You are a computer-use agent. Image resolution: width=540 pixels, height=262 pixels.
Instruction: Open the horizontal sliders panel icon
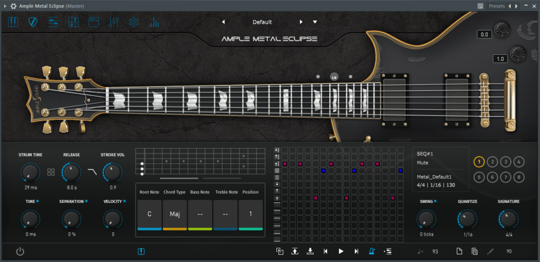(x=53, y=22)
